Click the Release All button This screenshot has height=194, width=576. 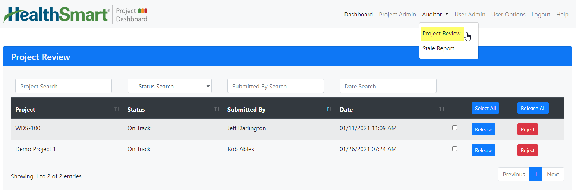point(533,108)
